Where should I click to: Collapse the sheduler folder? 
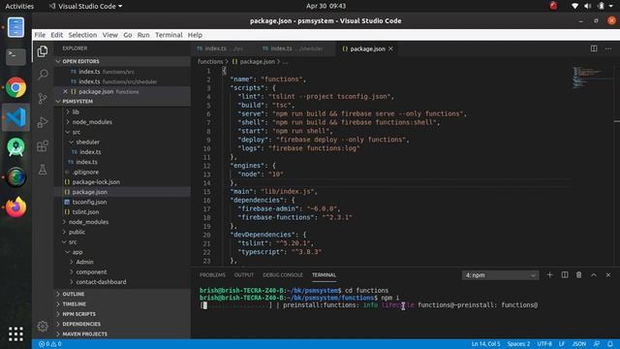87,143
